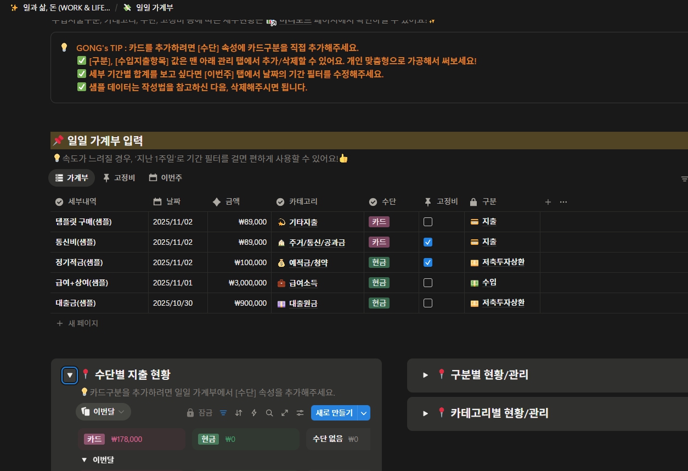Uncheck 고정비 for 정기적금(샘플)
Viewport: 688px width, 471px height.
(428, 262)
